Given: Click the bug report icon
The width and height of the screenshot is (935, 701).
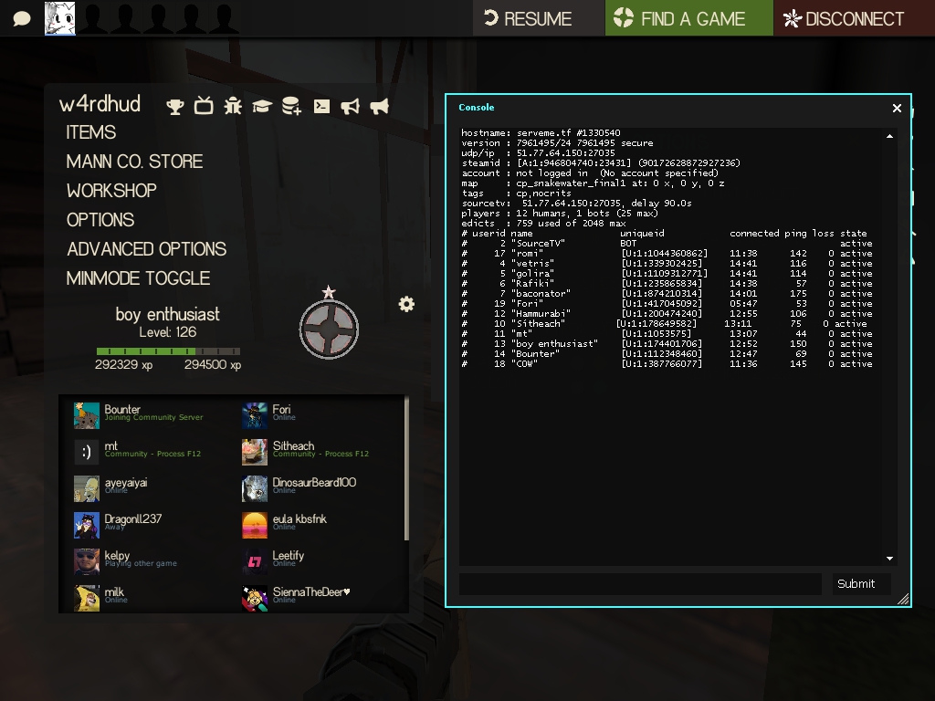Looking at the screenshot, I should click(233, 106).
